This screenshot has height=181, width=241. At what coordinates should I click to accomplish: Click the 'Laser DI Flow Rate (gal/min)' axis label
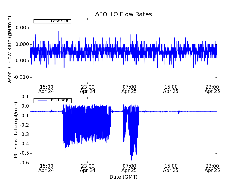[10, 51]
